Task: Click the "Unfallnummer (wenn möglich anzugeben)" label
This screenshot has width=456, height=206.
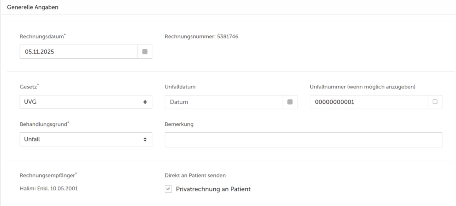Action: tap(362, 87)
